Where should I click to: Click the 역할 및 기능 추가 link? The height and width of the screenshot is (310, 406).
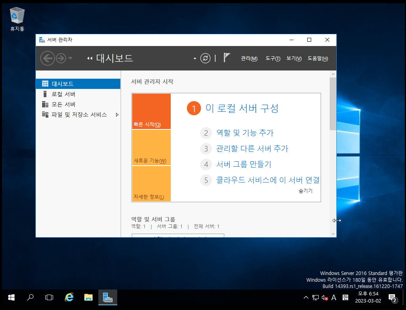point(245,133)
